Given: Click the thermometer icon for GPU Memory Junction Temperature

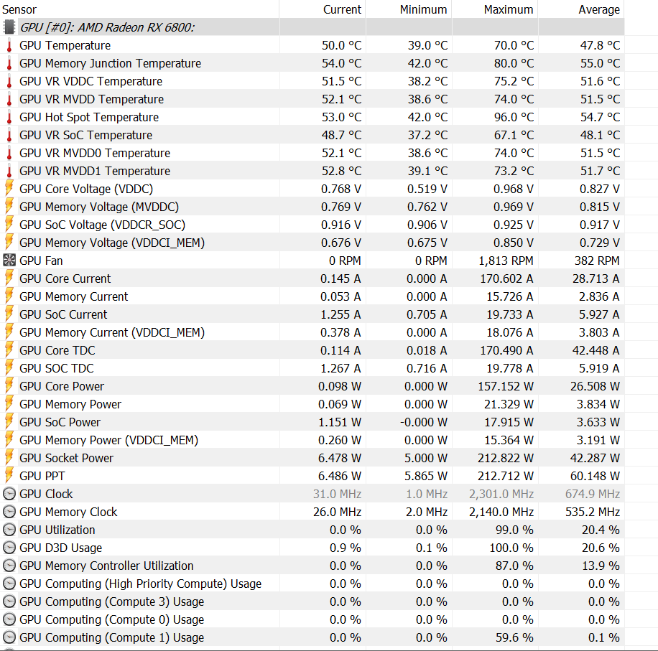Looking at the screenshot, I should (x=9, y=63).
